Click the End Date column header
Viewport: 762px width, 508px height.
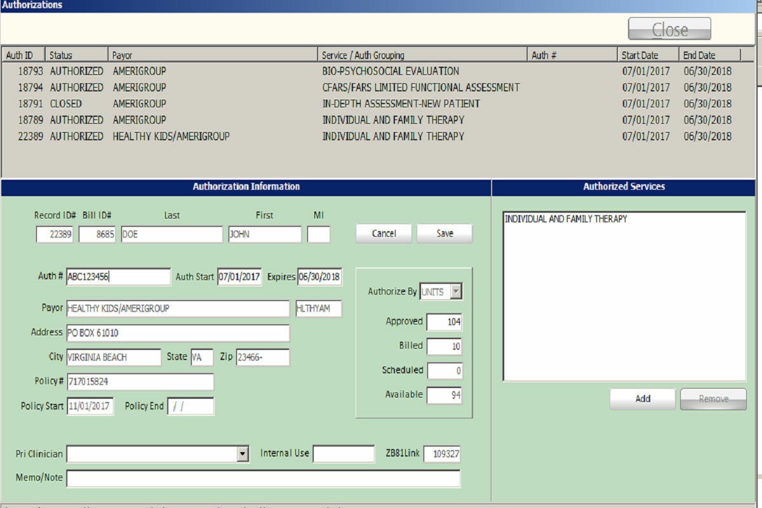pyautogui.click(x=709, y=55)
